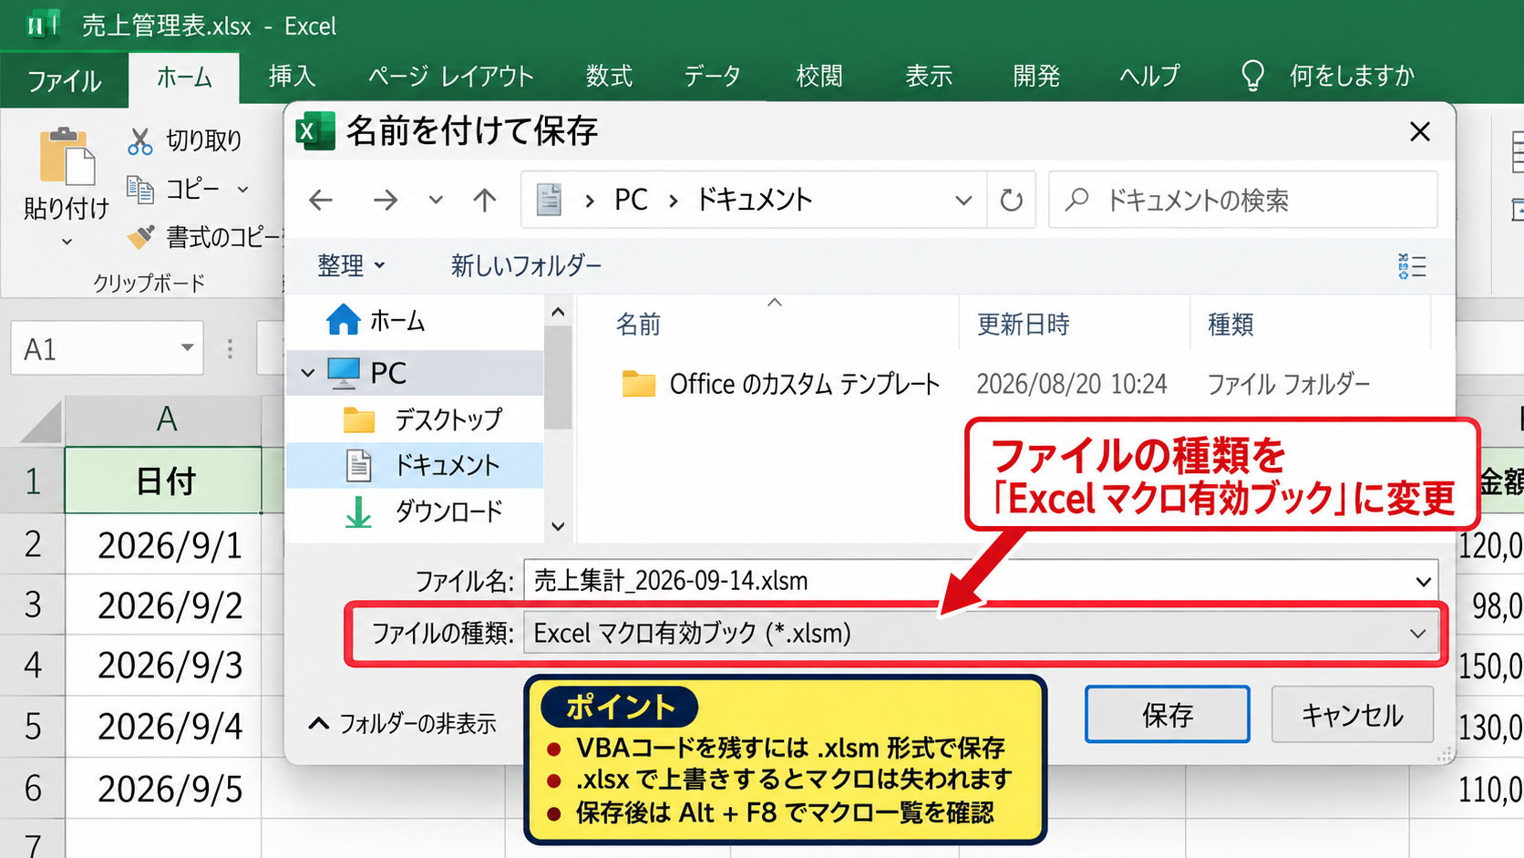1524x858 pixels.
Task: Select cell 日付 in row 1
Action: [x=164, y=481]
